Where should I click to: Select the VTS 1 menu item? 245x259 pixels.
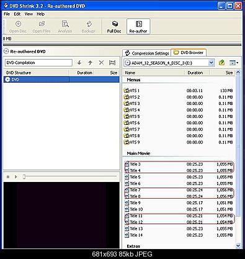179,91
